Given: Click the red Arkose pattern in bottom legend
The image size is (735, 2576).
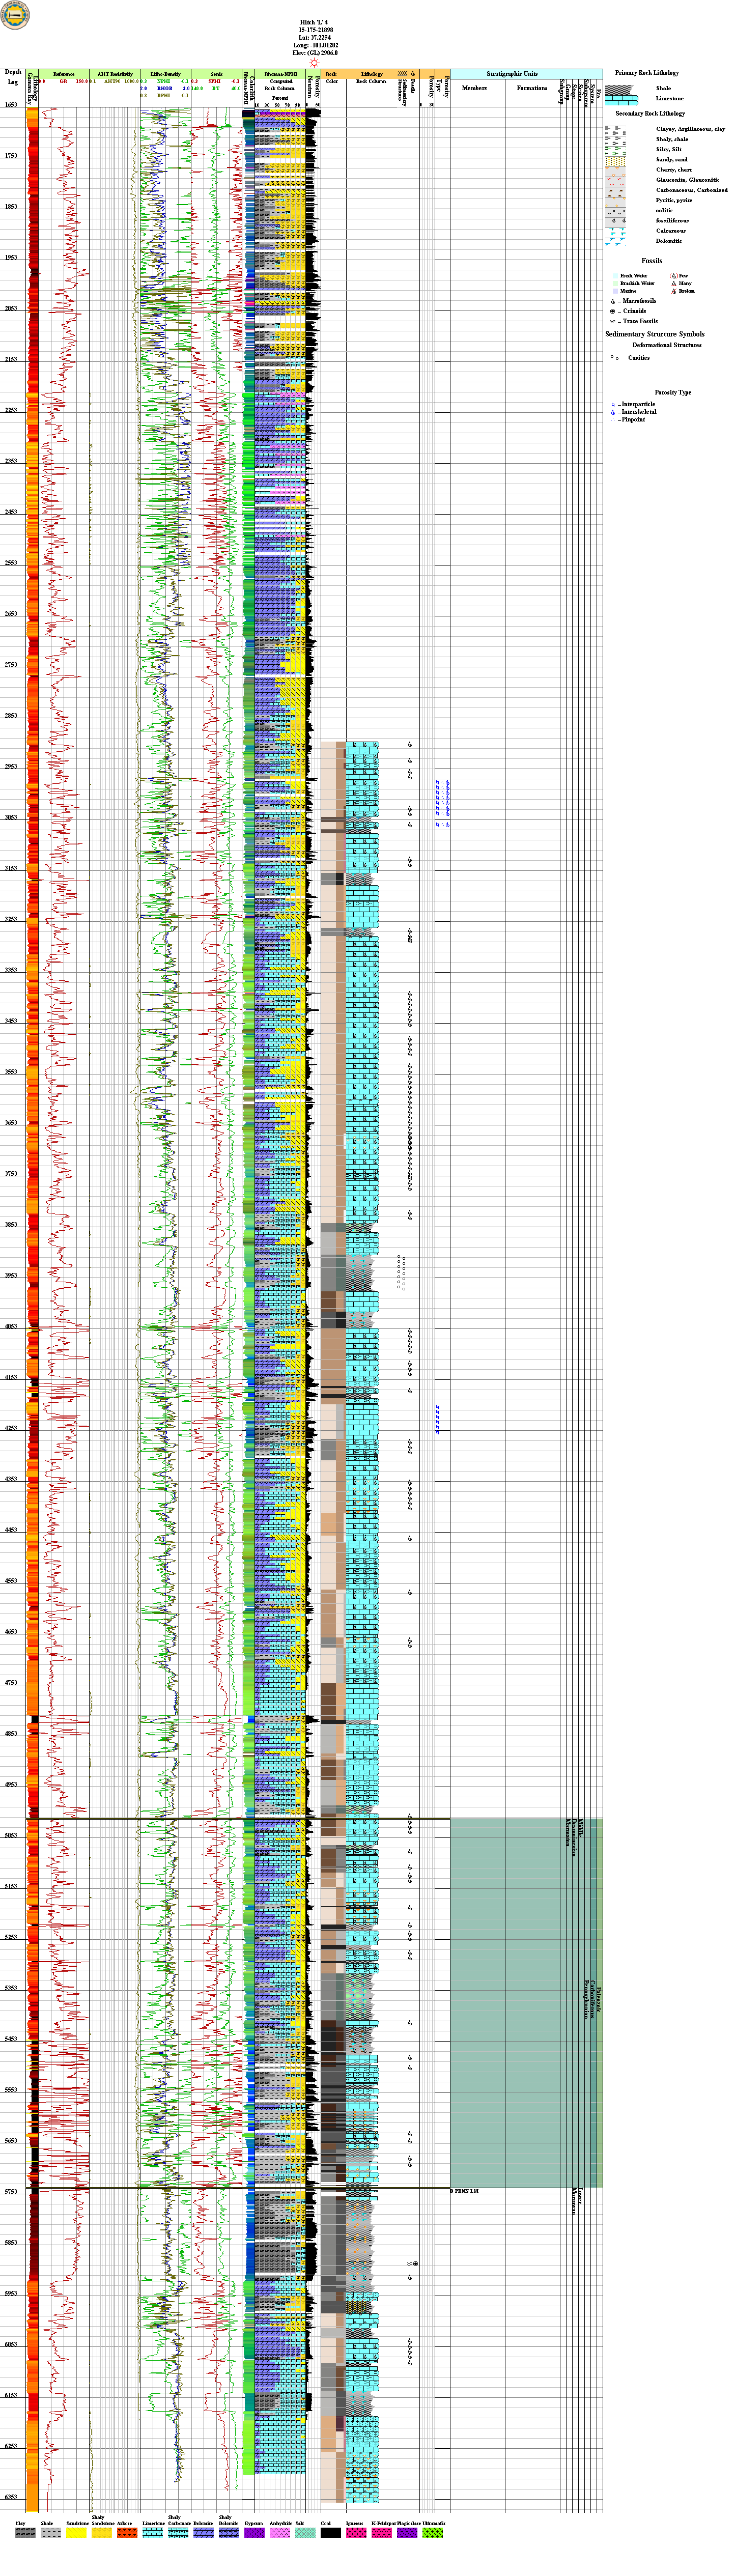Looking at the screenshot, I should (127, 2533).
